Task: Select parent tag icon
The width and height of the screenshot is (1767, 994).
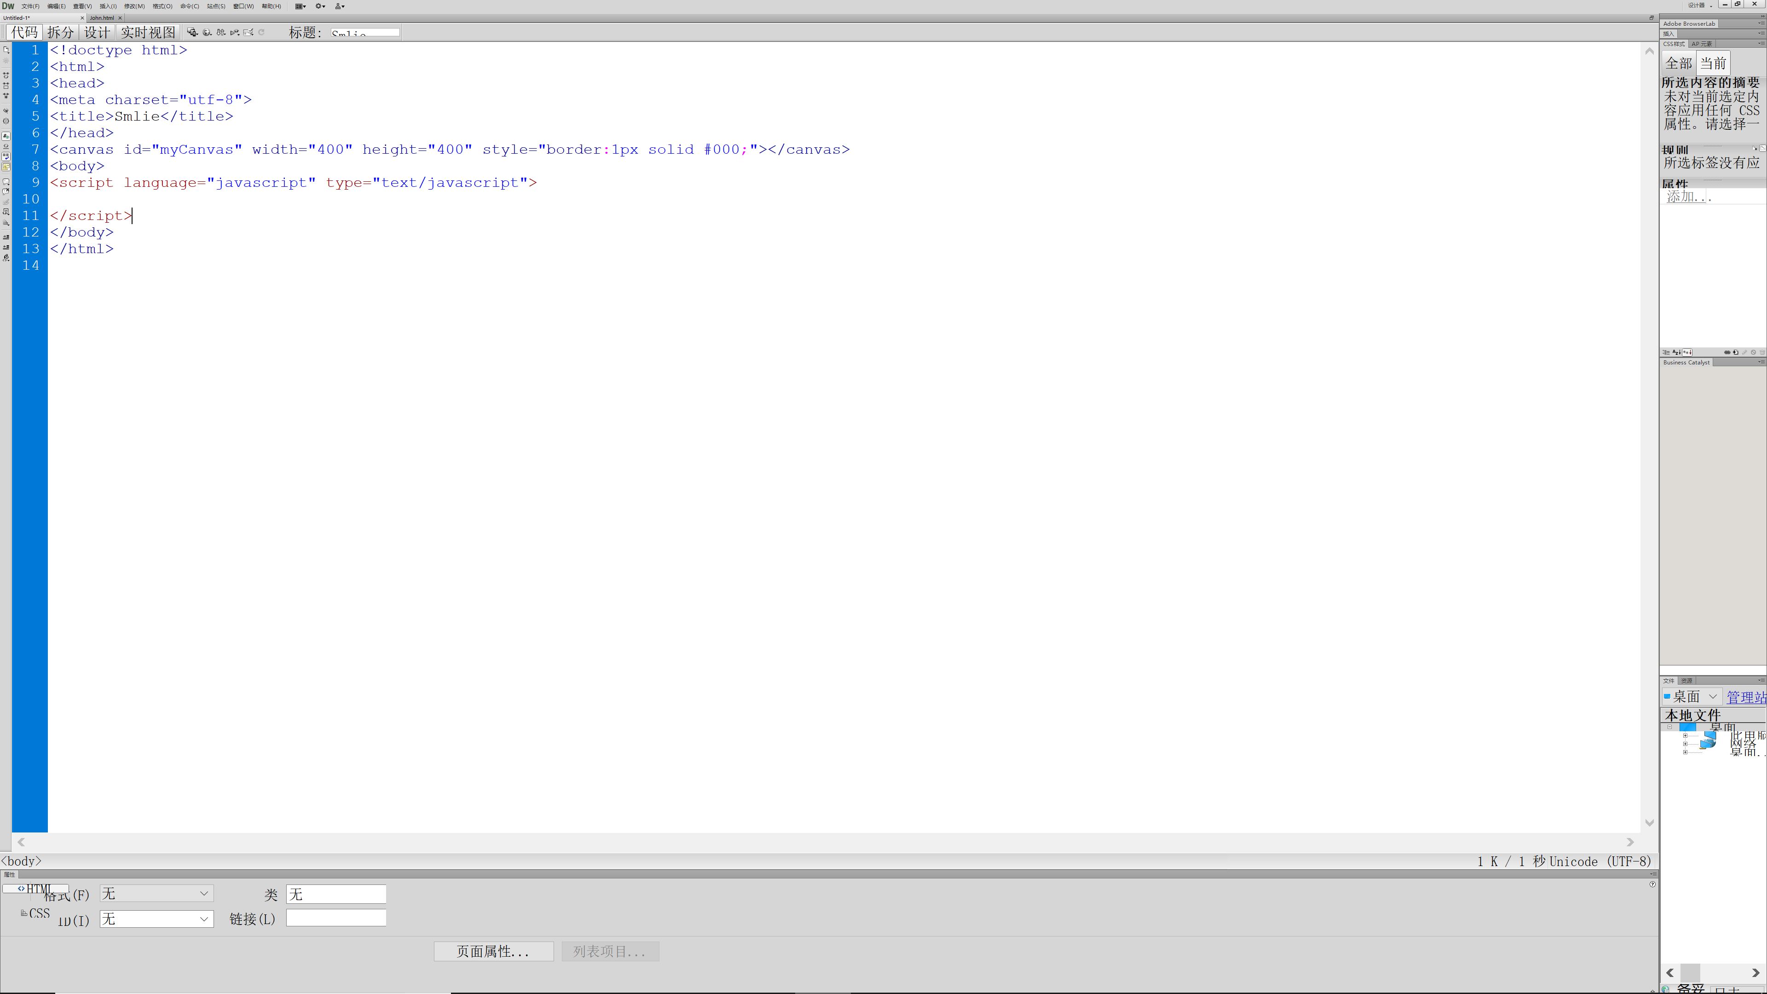Action: (6, 110)
